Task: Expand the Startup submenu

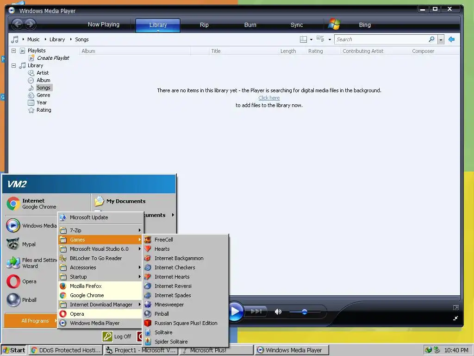Action: (100, 277)
